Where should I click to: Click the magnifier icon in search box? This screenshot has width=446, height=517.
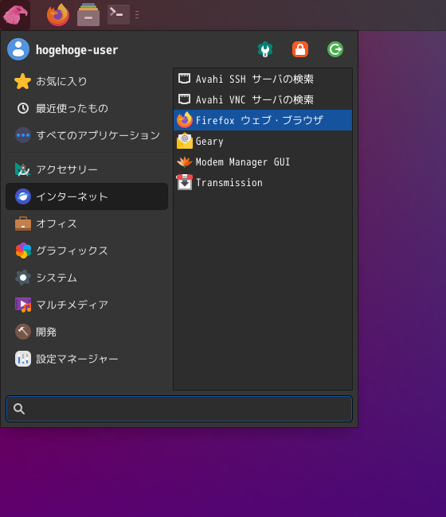(19, 409)
